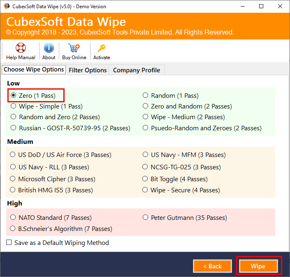The height and width of the screenshot is (277, 290).
Task: Select US DoD / US Air Force method
Action: pos(13,155)
